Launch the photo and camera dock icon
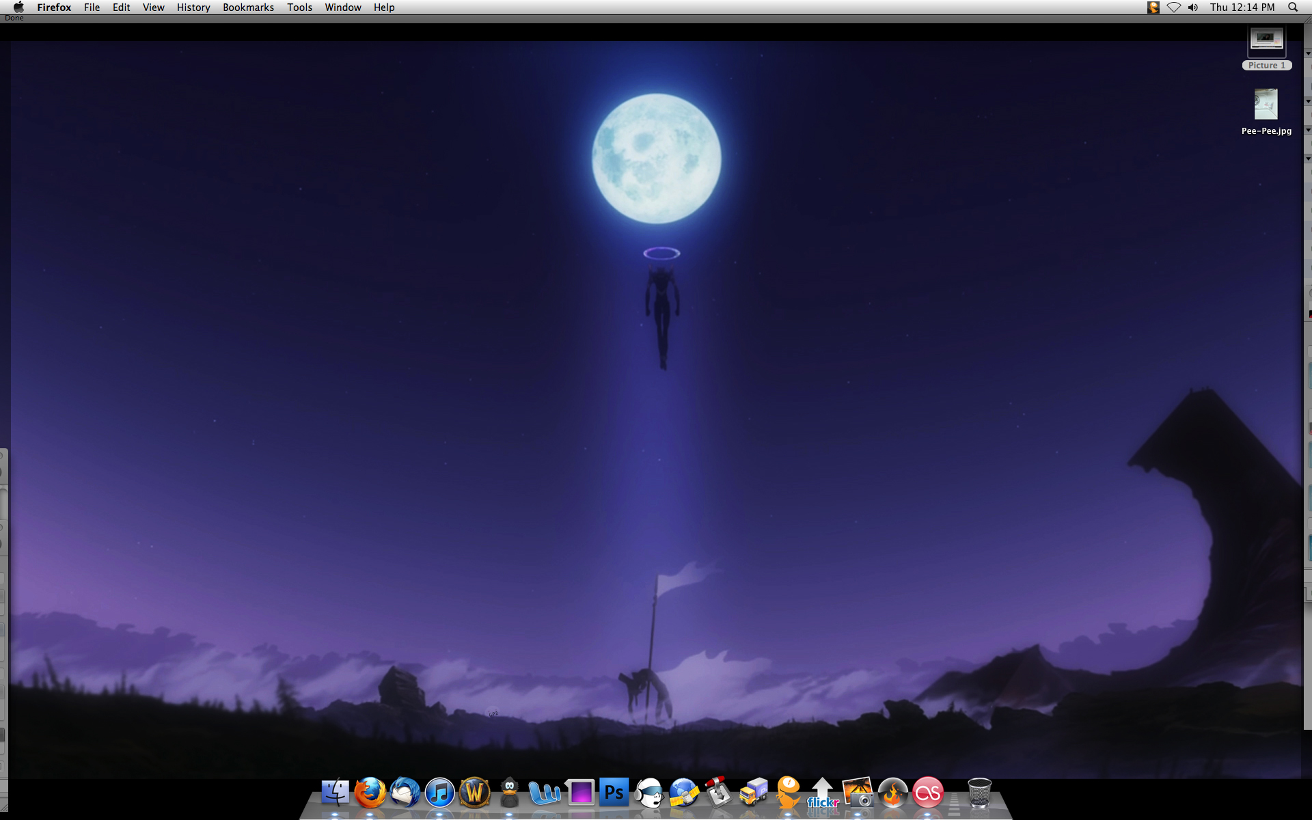Viewport: 1312px width, 820px height. click(858, 793)
